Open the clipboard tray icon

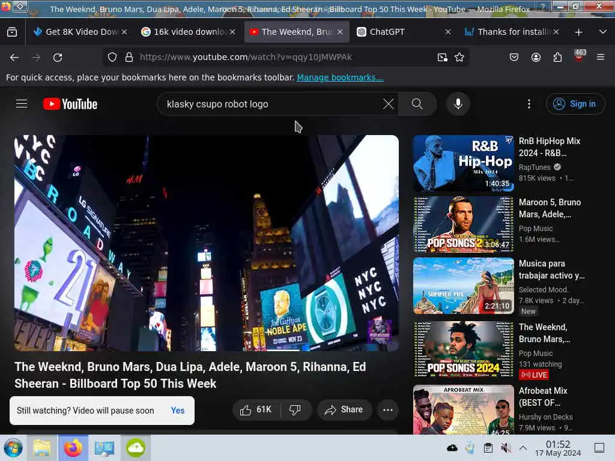click(488, 448)
